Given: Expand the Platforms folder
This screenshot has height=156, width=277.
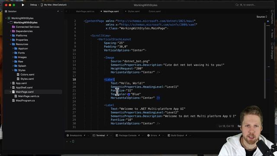Looking at the screenshot, I should [10, 36].
